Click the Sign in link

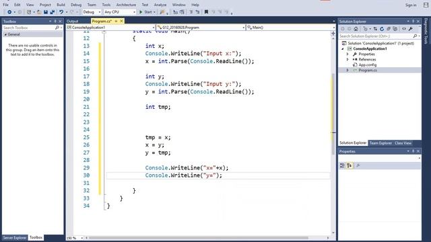[411, 5]
